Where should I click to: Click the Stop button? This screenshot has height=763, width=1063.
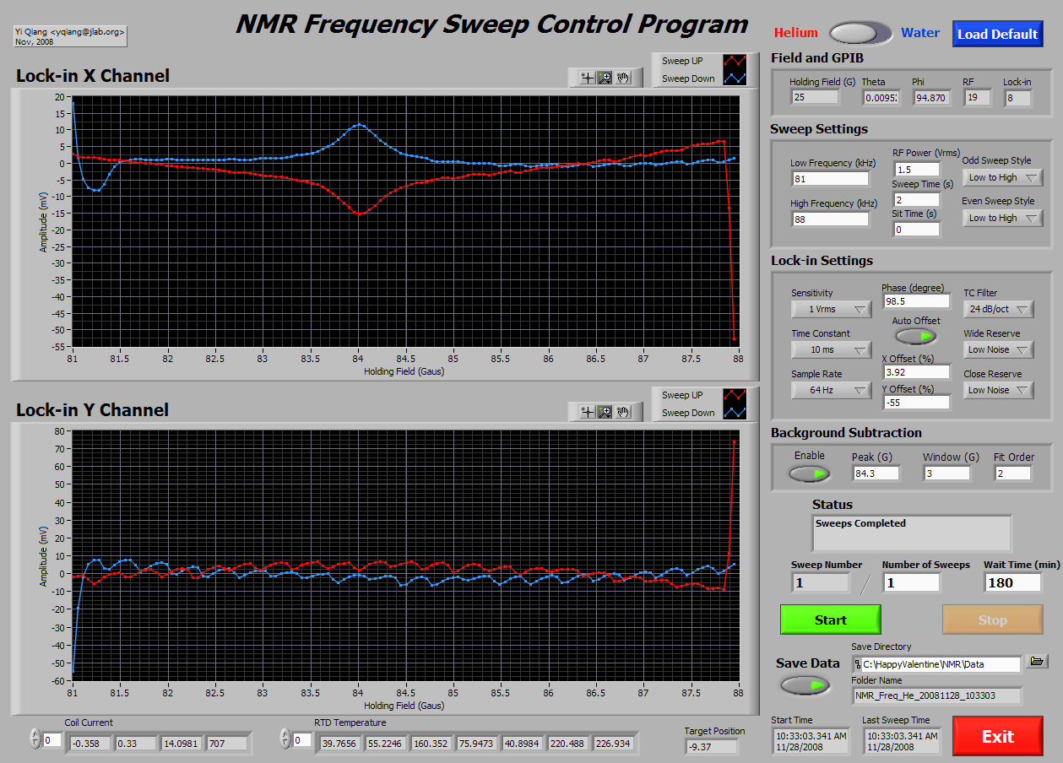tap(993, 620)
